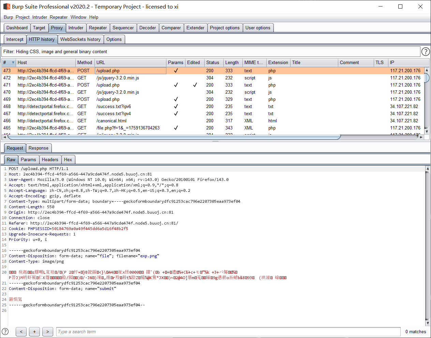This screenshot has height=338, width=431.
Task: Open the filter help question-mark icon
Action: tap(426, 51)
